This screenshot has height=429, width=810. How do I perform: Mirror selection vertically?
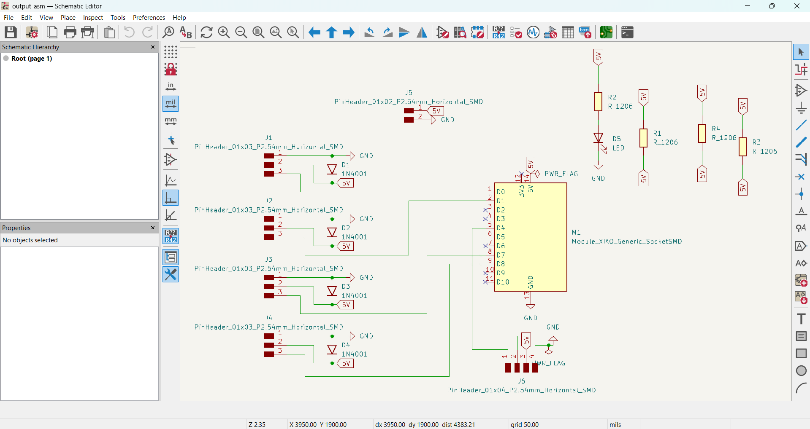[x=404, y=32]
